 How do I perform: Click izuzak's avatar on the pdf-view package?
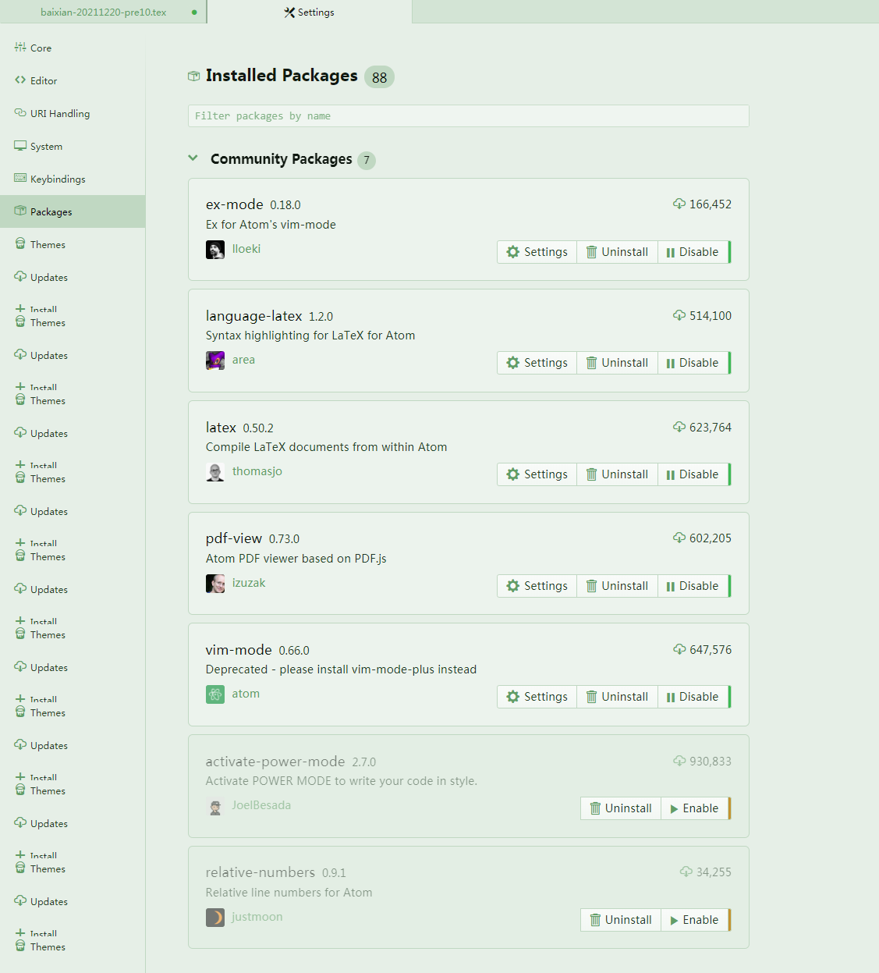215,584
